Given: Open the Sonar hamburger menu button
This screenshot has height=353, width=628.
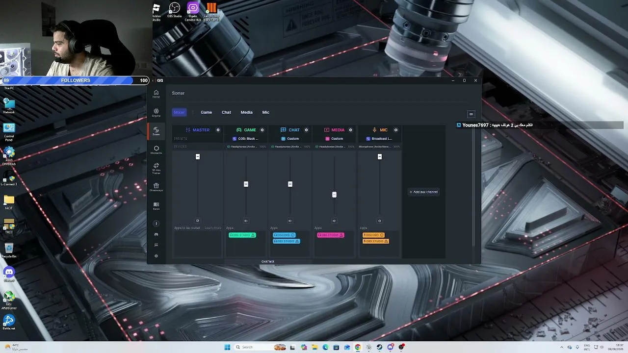Looking at the screenshot, I should [471, 114].
